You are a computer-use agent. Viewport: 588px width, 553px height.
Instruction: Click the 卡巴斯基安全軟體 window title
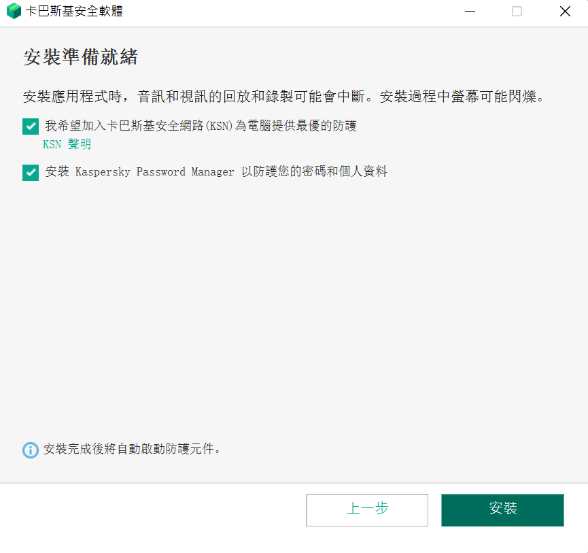pos(74,11)
